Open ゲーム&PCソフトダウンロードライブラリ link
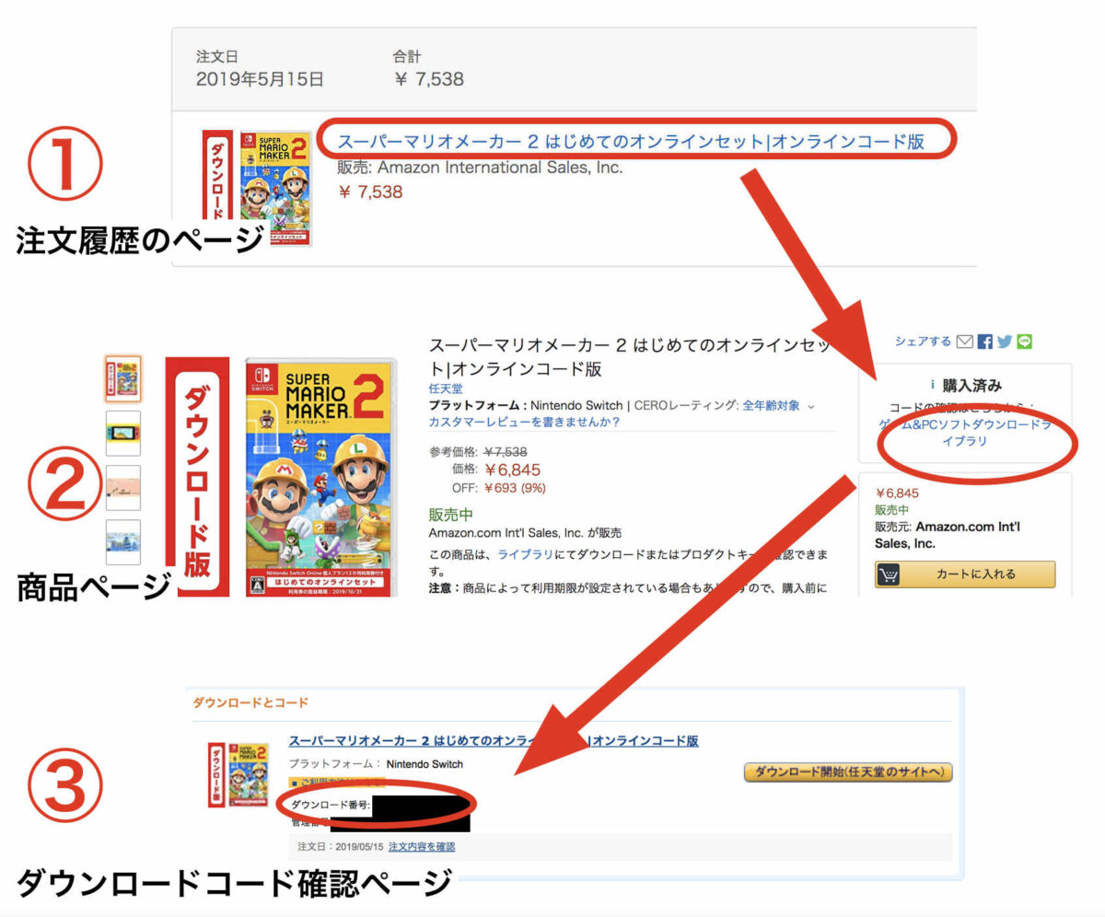 (x=965, y=433)
